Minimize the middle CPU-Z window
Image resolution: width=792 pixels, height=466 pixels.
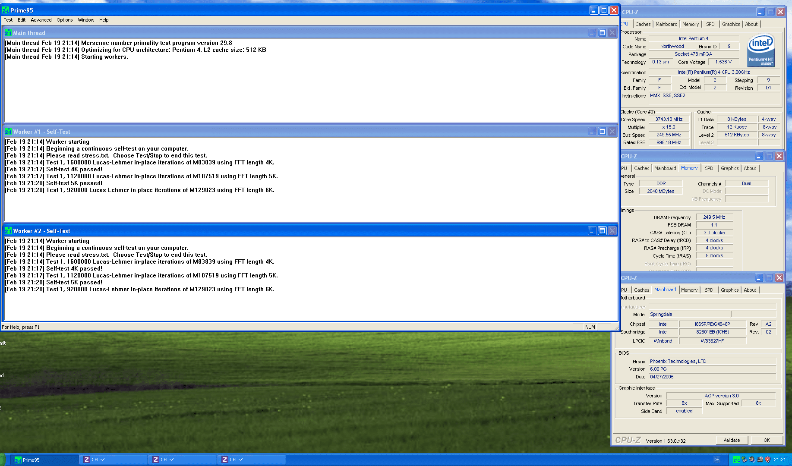coord(759,156)
